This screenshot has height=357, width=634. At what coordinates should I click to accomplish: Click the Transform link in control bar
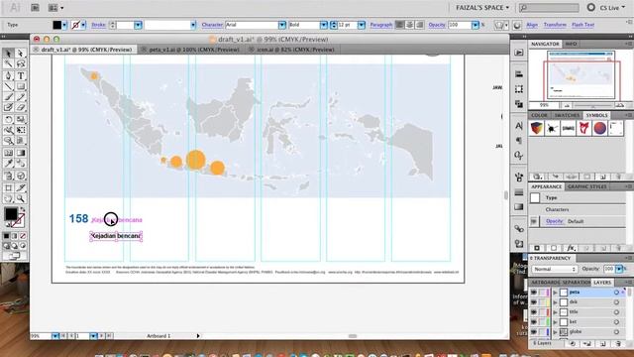[555, 25]
